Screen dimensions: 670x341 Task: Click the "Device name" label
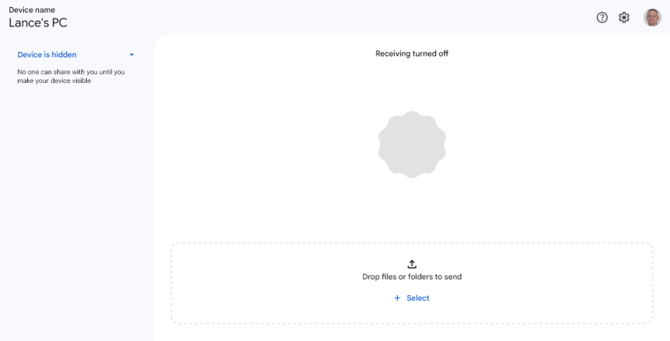(32, 10)
